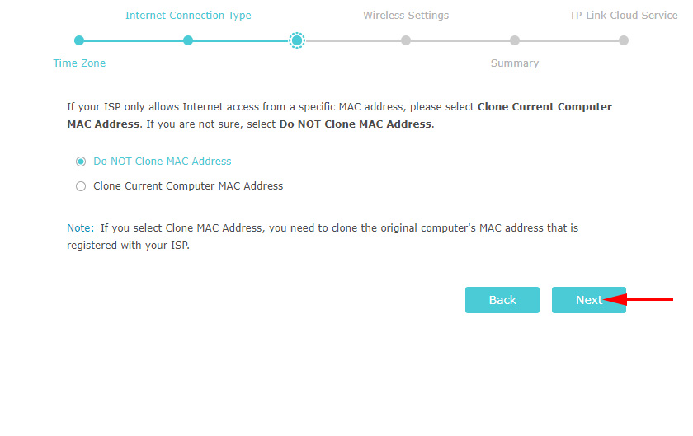Click the Summary step dot
This screenshot has height=436, width=693.
(x=515, y=40)
